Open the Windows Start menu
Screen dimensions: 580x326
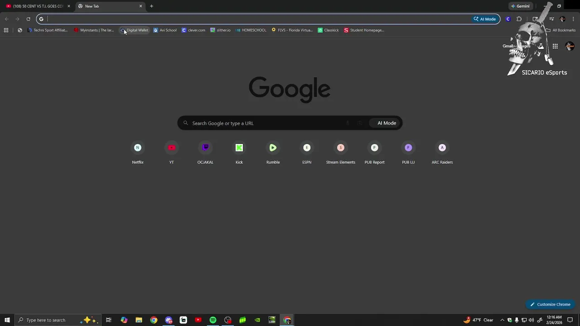7,320
